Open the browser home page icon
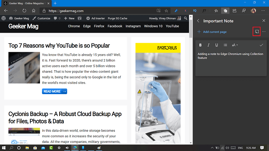The height and width of the screenshot is (151, 269). [34, 11]
